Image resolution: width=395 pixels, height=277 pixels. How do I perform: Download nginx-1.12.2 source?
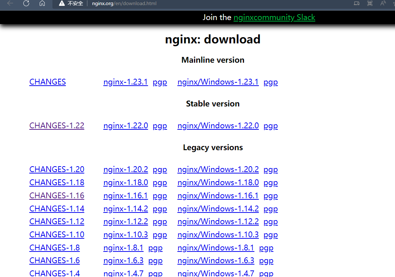coord(126,221)
